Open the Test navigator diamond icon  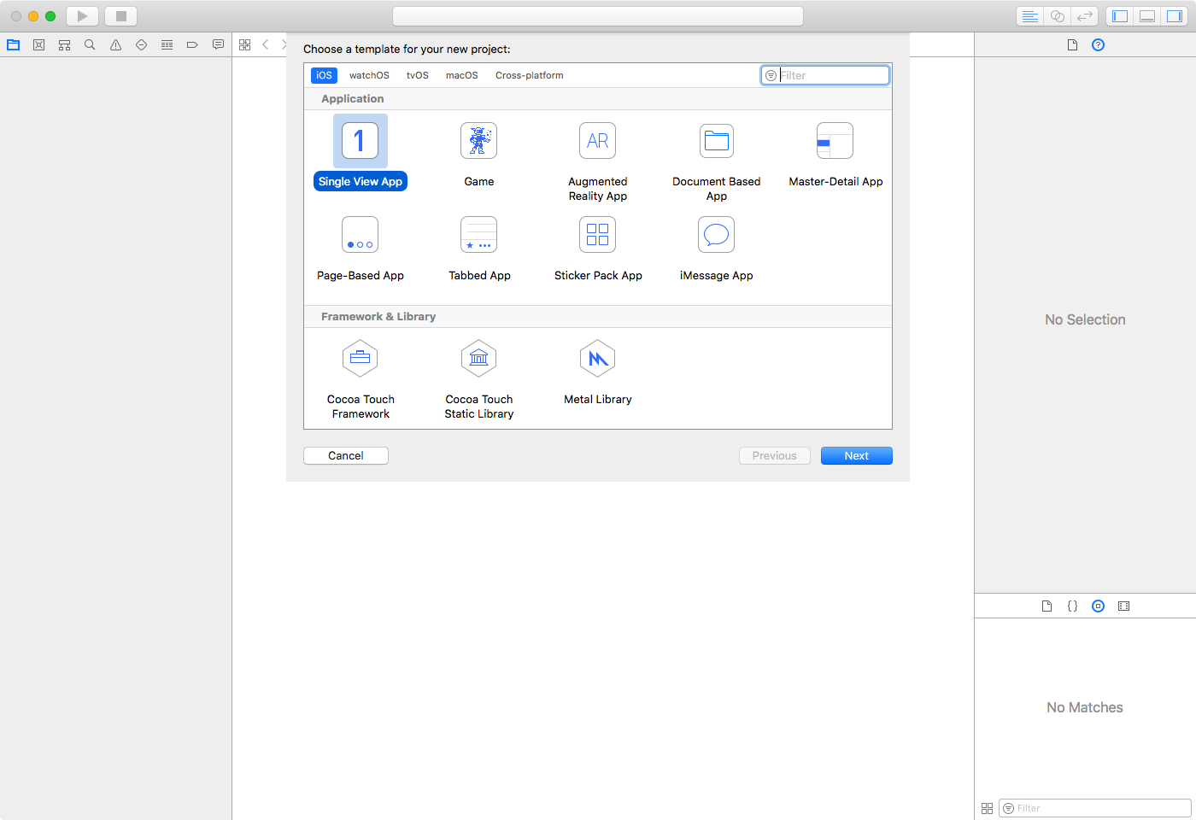pos(141,44)
